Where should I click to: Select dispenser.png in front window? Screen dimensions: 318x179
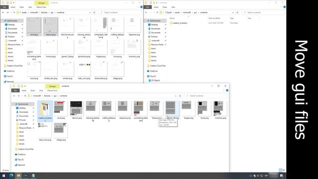[125, 110]
